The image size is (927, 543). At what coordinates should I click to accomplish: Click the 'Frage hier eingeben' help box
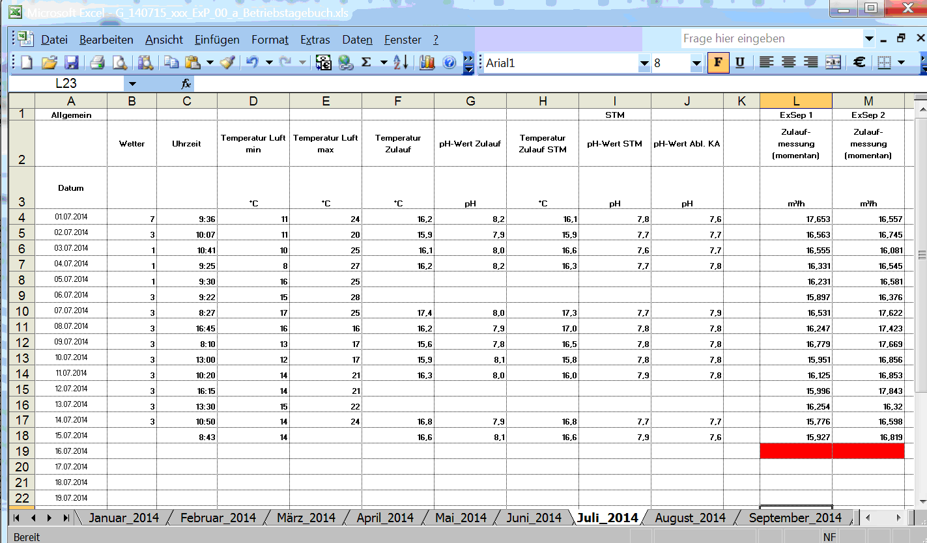tap(771, 39)
